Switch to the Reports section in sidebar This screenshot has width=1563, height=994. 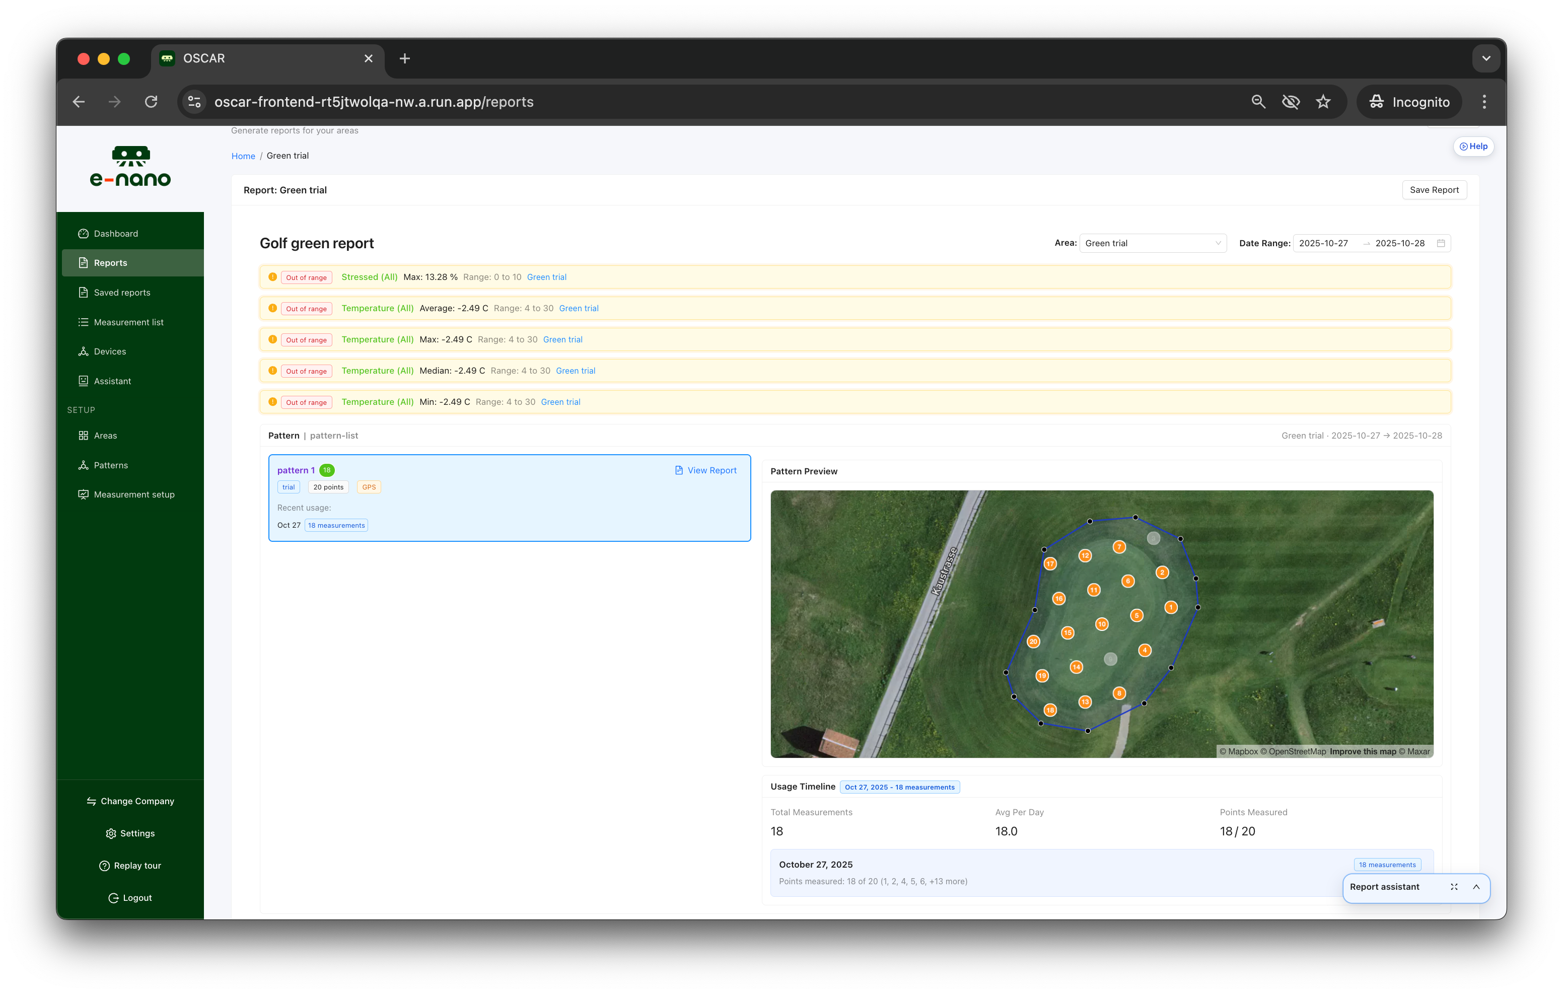pyautogui.click(x=109, y=262)
